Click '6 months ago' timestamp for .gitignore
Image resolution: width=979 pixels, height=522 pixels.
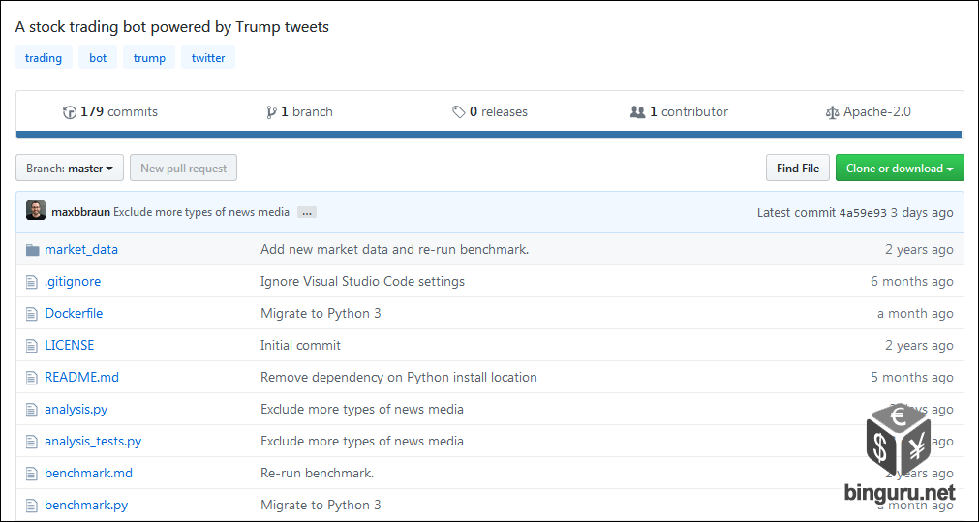pos(912,281)
